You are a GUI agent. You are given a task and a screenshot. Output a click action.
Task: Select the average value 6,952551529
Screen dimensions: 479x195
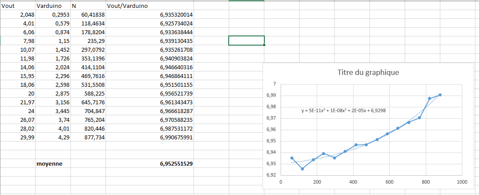tap(150, 163)
